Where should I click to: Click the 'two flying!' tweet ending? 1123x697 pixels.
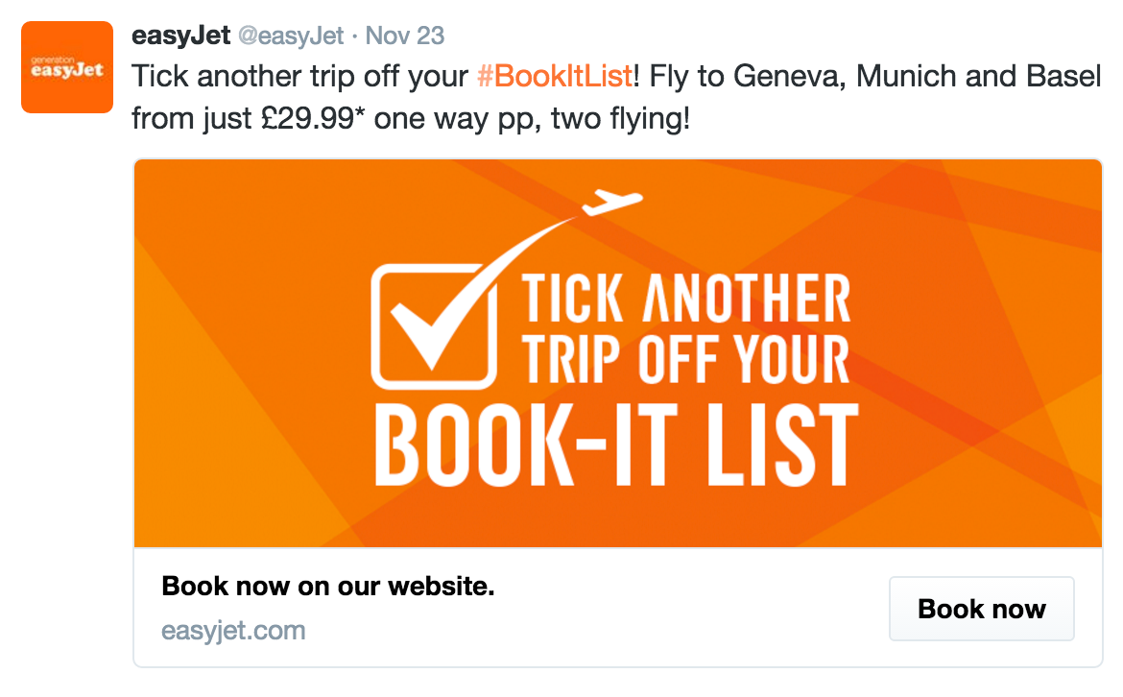620,119
